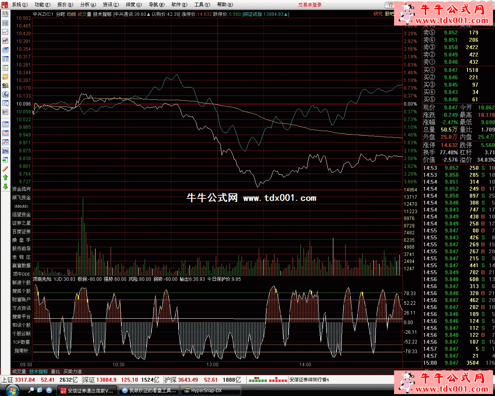The height and width of the screenshot is (396, 495).
Task: Click the 安信证券深圳行情4 status text
Action: (309, 380)
